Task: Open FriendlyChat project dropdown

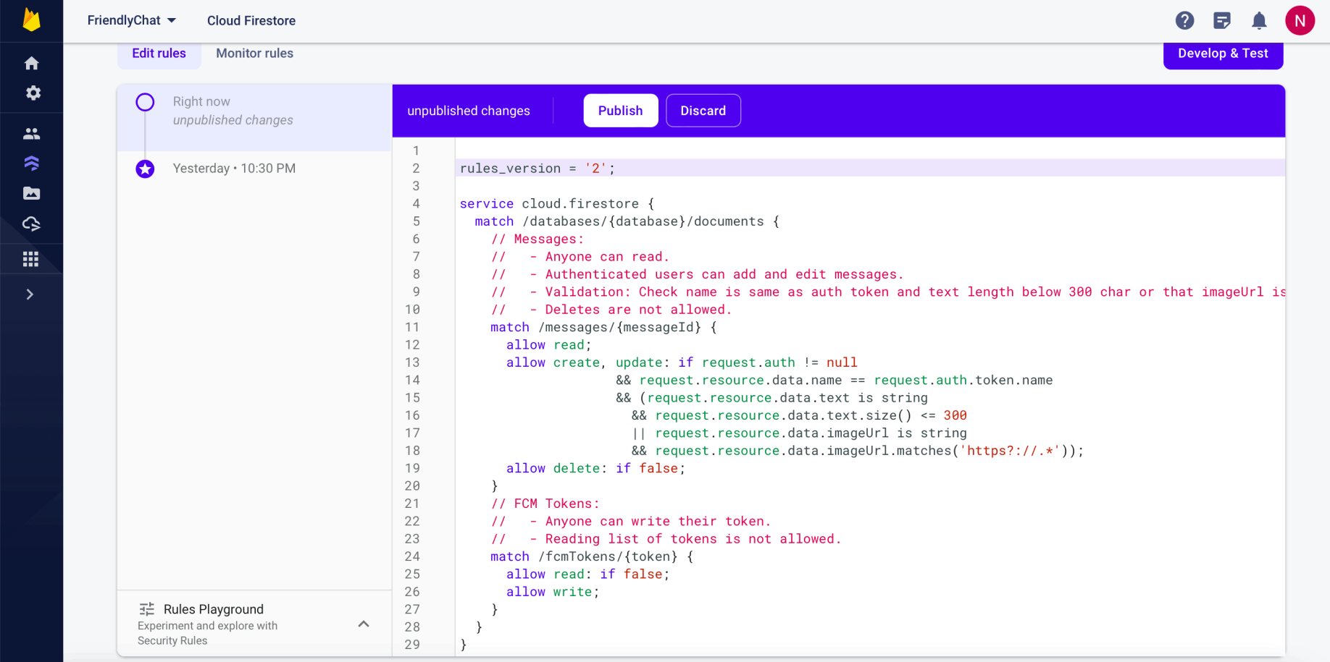Action: coord(131,20)
